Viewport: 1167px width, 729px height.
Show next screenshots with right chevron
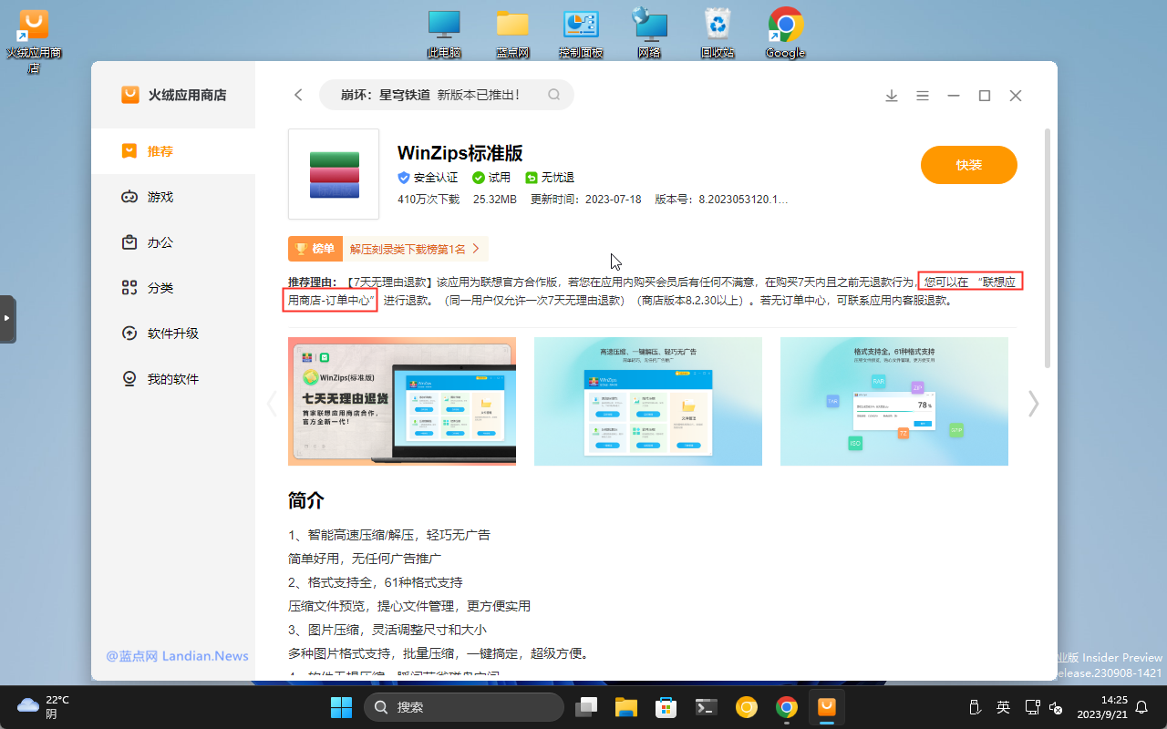pos(1033,404)
